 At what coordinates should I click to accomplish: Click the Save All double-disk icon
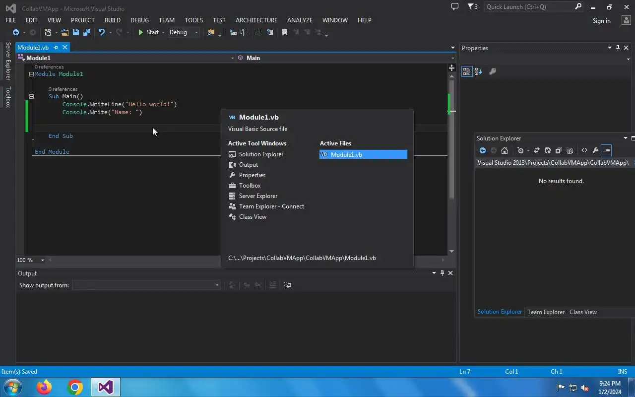tap(87, 32)
